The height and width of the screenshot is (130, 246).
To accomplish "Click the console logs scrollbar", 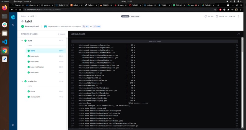I will (242, 45).
